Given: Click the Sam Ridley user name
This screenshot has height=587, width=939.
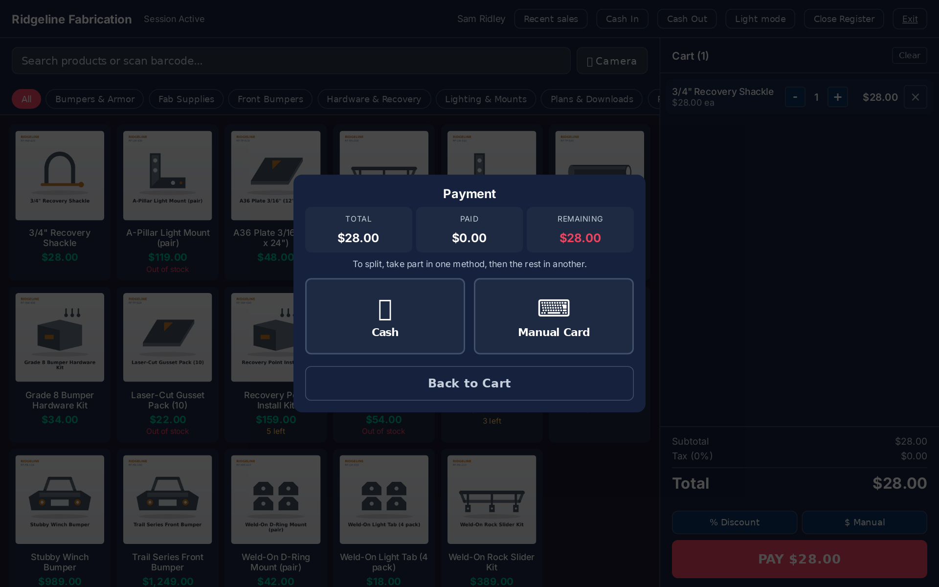Looking at the screenshot, I should pos(481,19).
